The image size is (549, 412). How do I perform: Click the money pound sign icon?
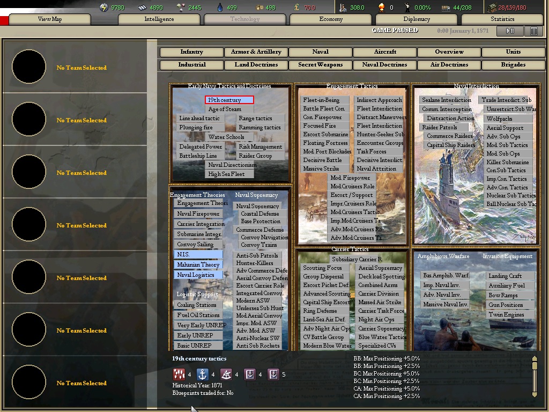[x=297, y=8]
